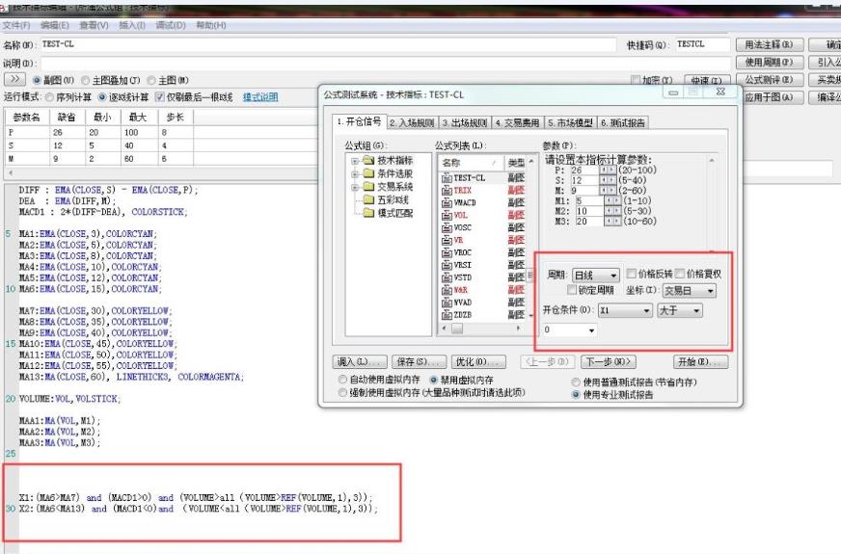Choose the VMACD indicator icon
Image resolution: width=841 pixels, height=554 pixels.
coord(446,203)
